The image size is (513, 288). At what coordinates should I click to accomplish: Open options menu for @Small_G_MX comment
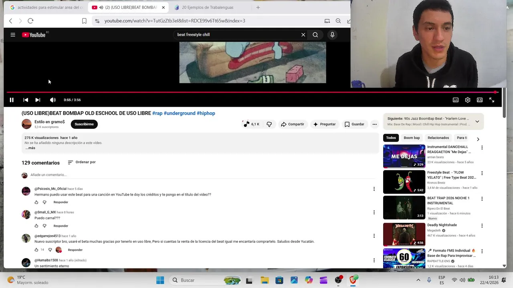[x=374, y=212]
